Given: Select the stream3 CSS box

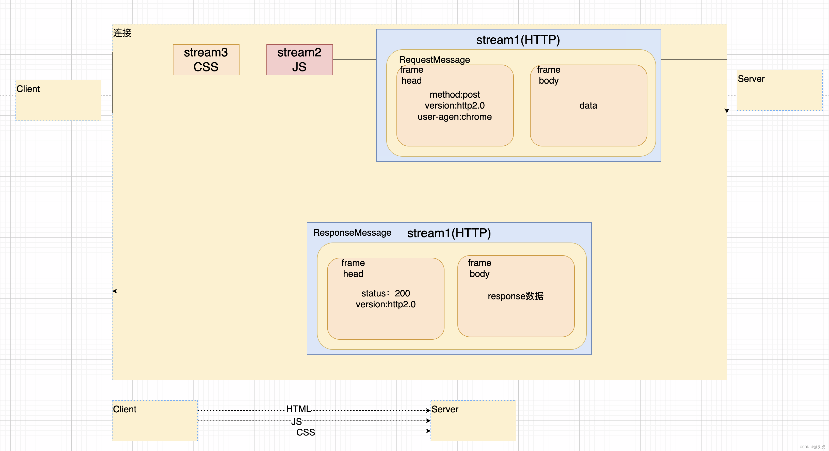Looking at the screenshot, I should click(x=206, y=59).
